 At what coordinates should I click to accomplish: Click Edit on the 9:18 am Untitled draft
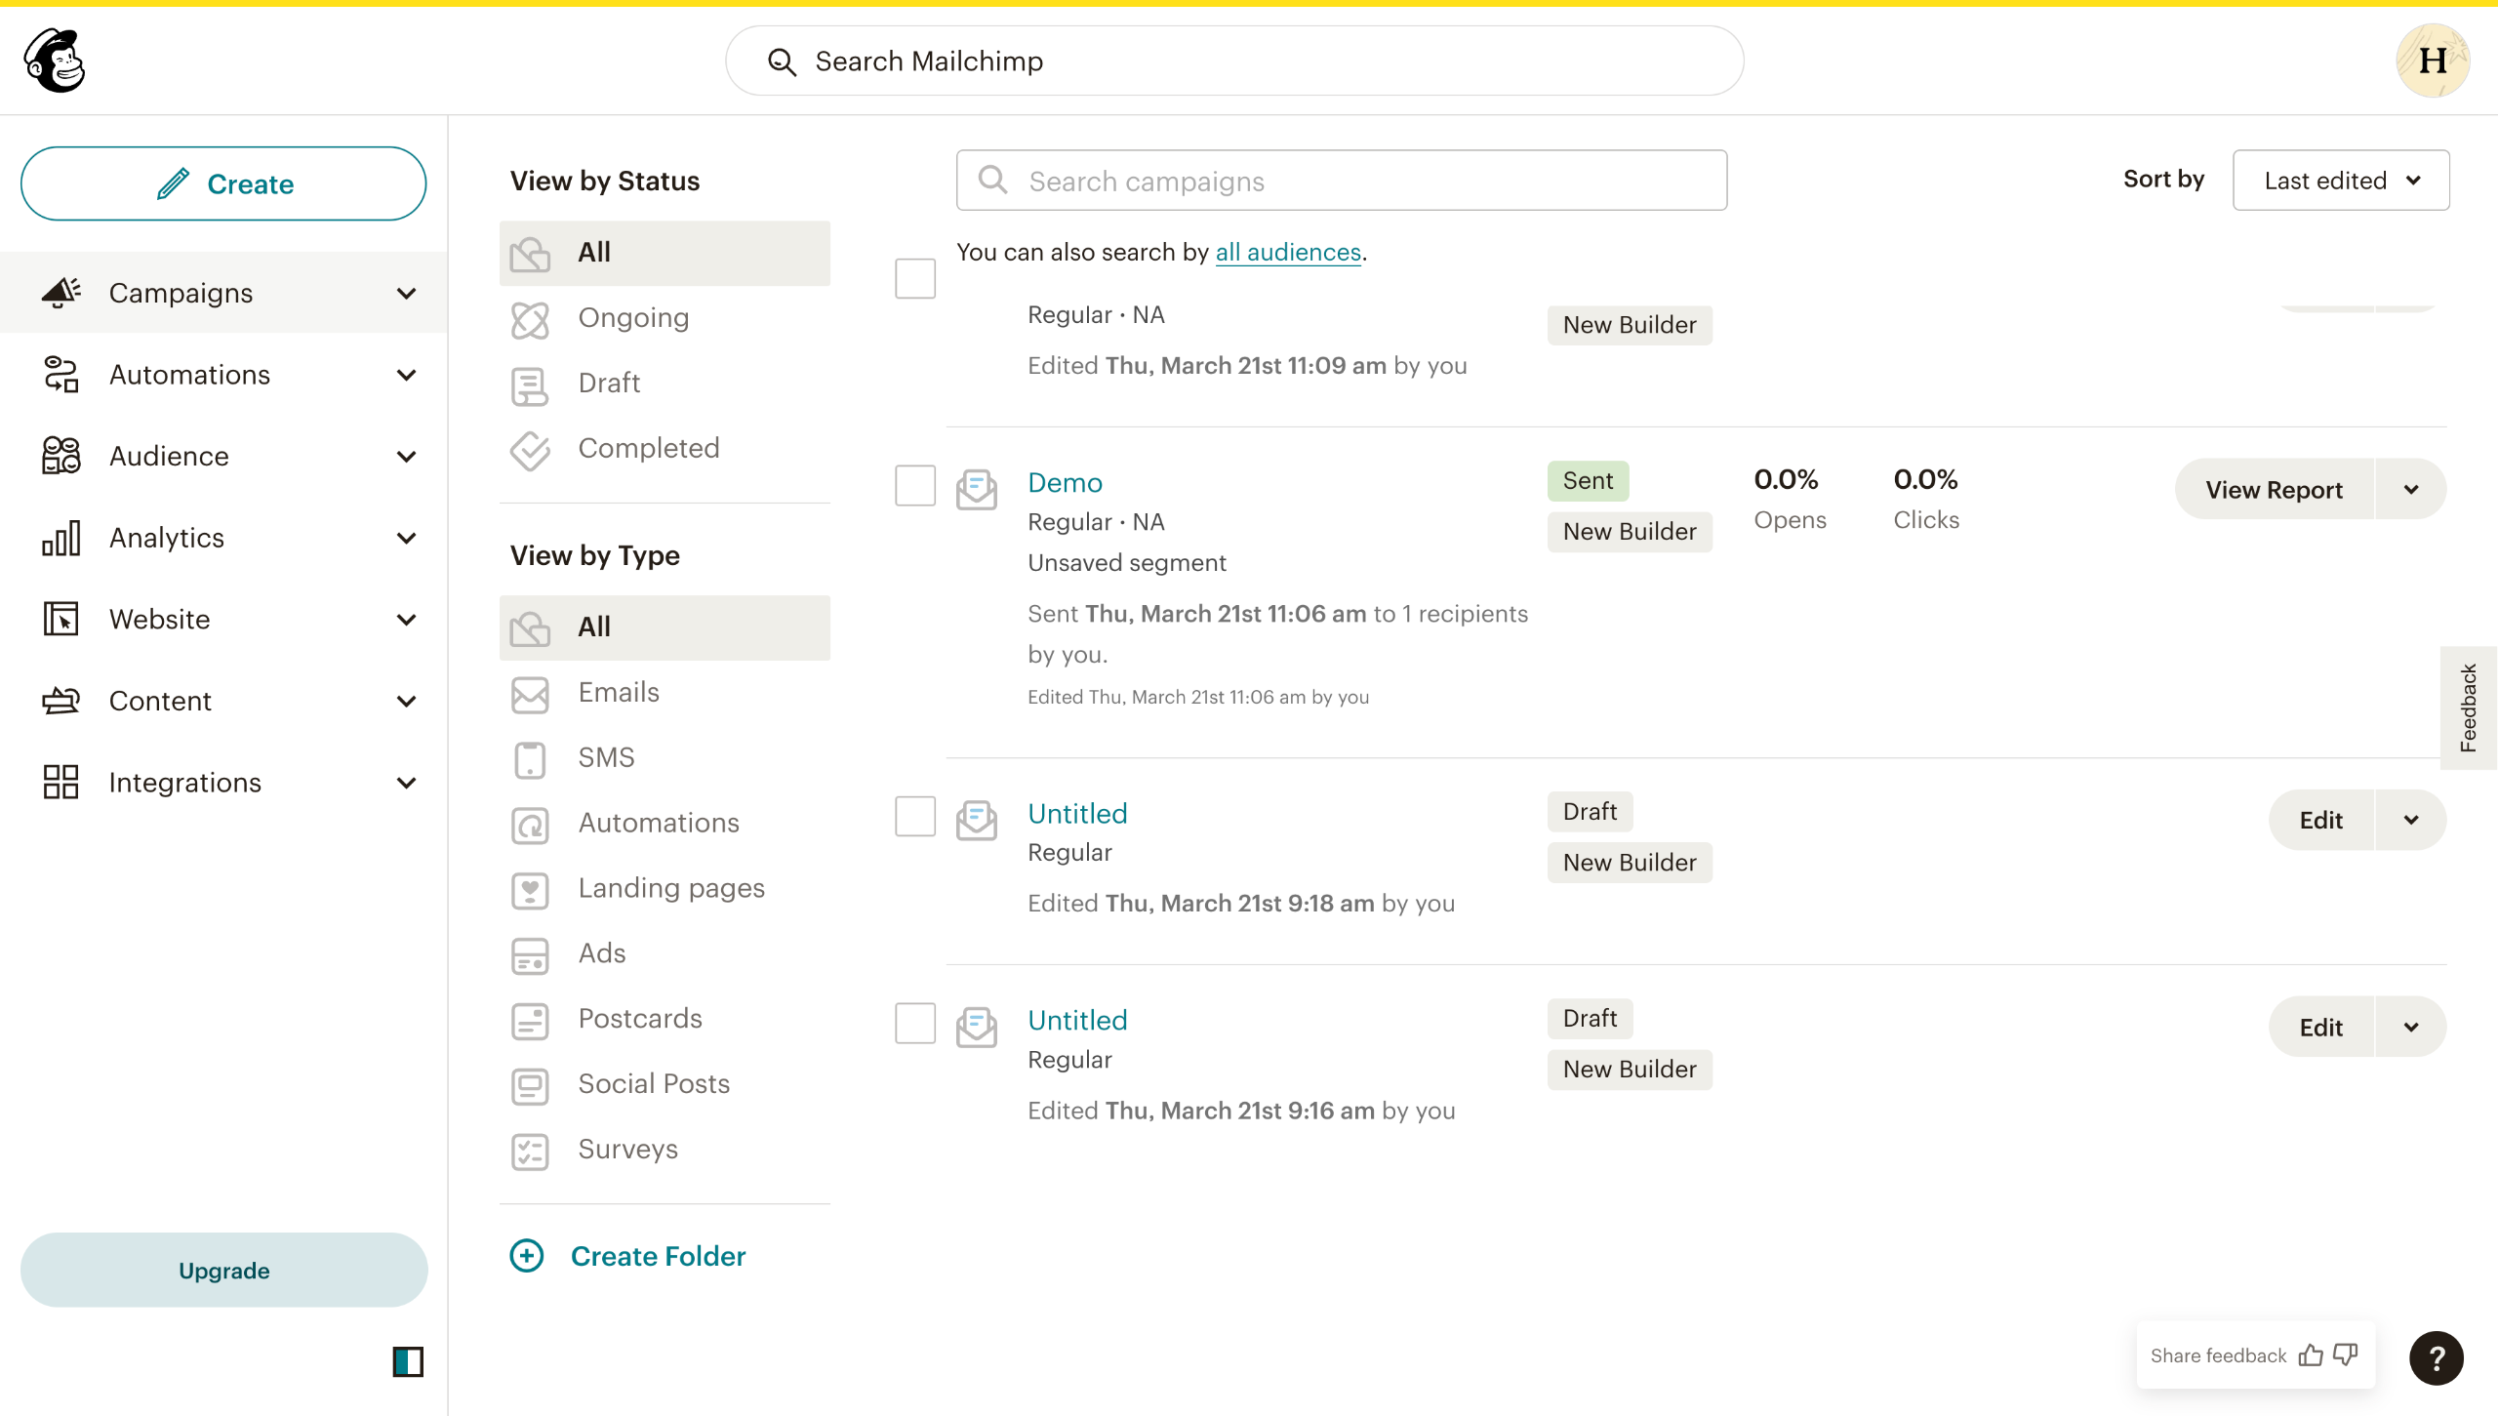pyautogui.click(x=2320, y=820)
